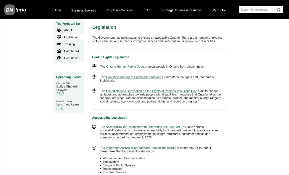Open Business Services menu item
The image size is (289, 175).
pos(83,10)
